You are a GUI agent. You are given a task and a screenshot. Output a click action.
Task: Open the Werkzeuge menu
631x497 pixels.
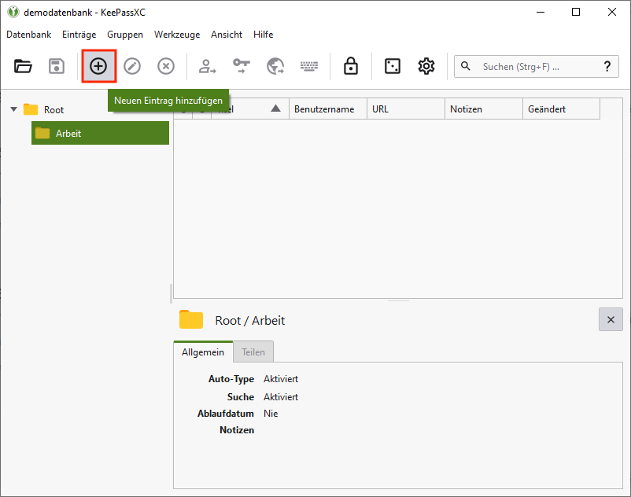[x=177, y=35]
